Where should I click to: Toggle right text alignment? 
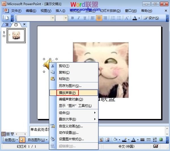(x=105, y=18)
